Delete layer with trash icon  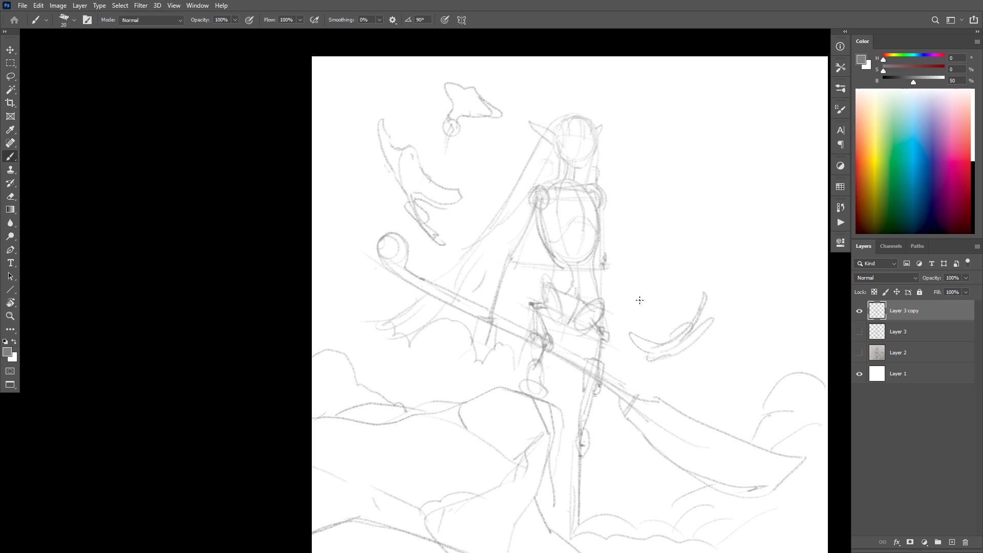965,542
